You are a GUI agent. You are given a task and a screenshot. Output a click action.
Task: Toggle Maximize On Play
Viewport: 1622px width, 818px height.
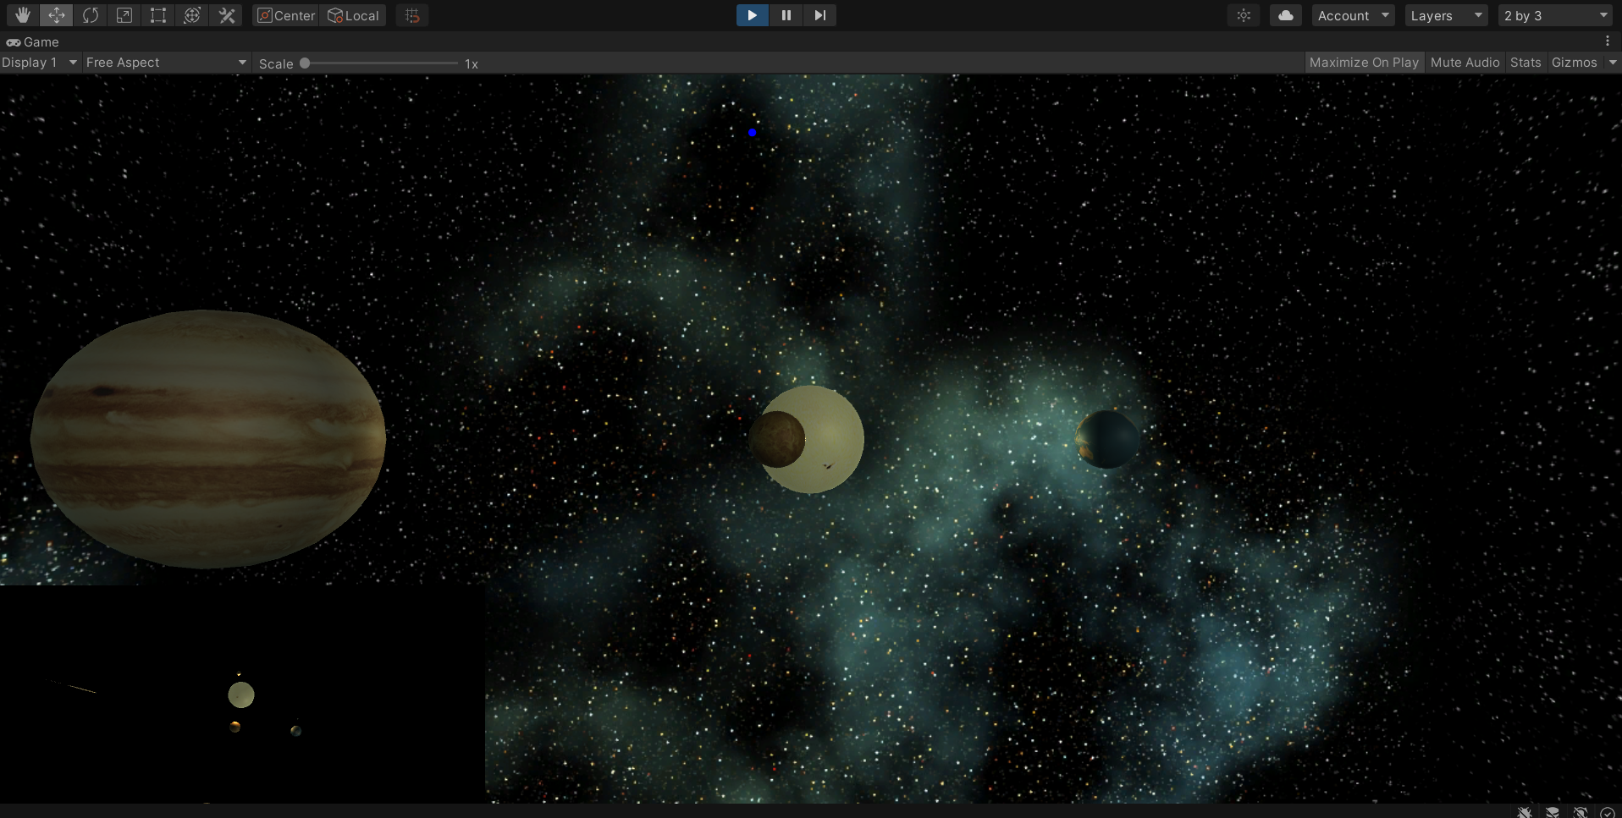(1364, 63)
